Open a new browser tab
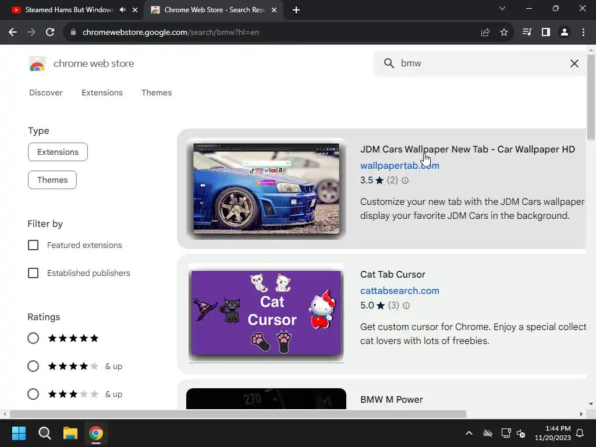Image resolution: width=596 pixels, height=447 pixels. pyautogui.click(x=296, y=10)
